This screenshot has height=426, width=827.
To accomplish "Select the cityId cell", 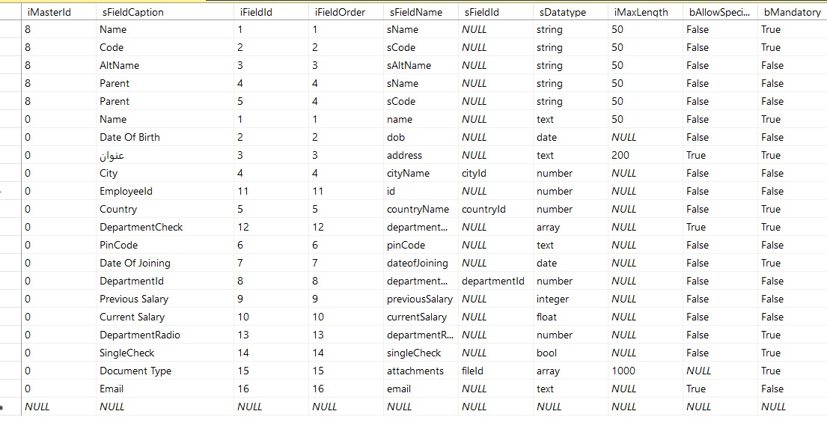I will tap(474, 173).
